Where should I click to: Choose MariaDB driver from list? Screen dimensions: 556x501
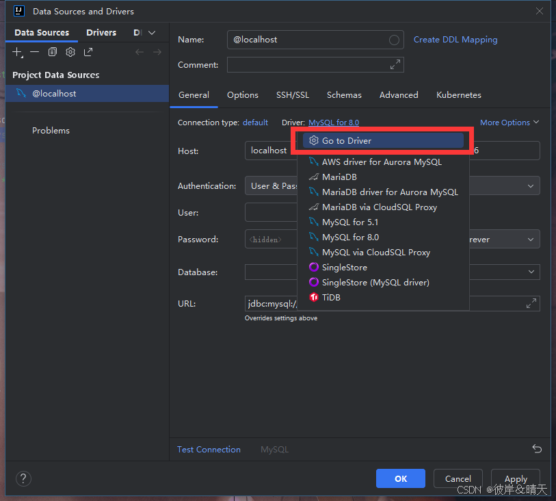pyautogui.click(x=383, y=177)
